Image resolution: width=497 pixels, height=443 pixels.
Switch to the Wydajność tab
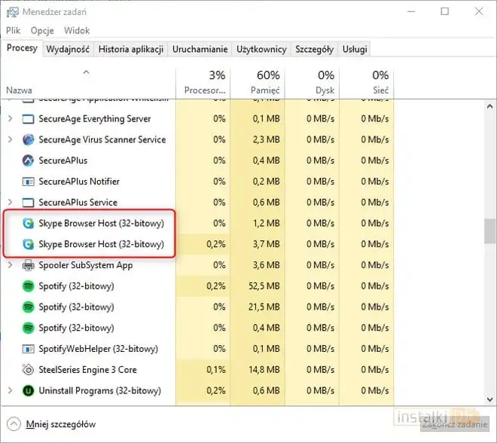[68, 49]
